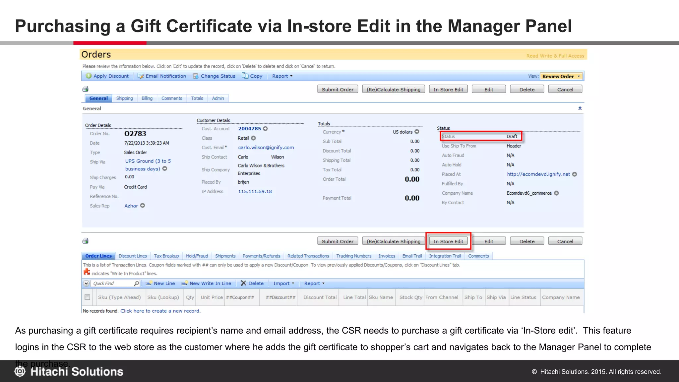The width and height of the screenshot is (679, 382).
Task: Open the Review Order view dropdown
Action: [561, 76]
